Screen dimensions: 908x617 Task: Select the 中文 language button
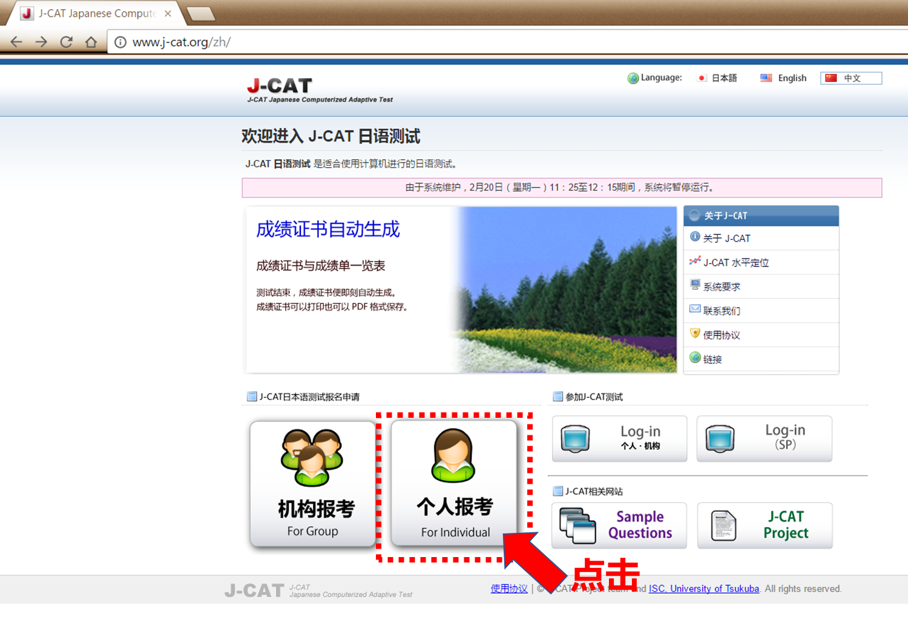point(851,78)
